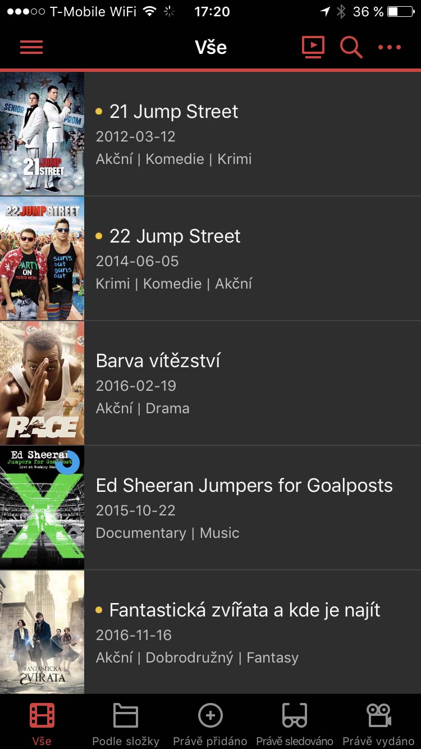Screen dimensions: 421x749
Task: Select the Barva vítězství movie entry
Action: [x=158, y=361]
